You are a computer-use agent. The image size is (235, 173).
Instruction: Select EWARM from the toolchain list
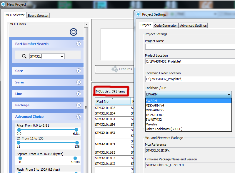189,101
